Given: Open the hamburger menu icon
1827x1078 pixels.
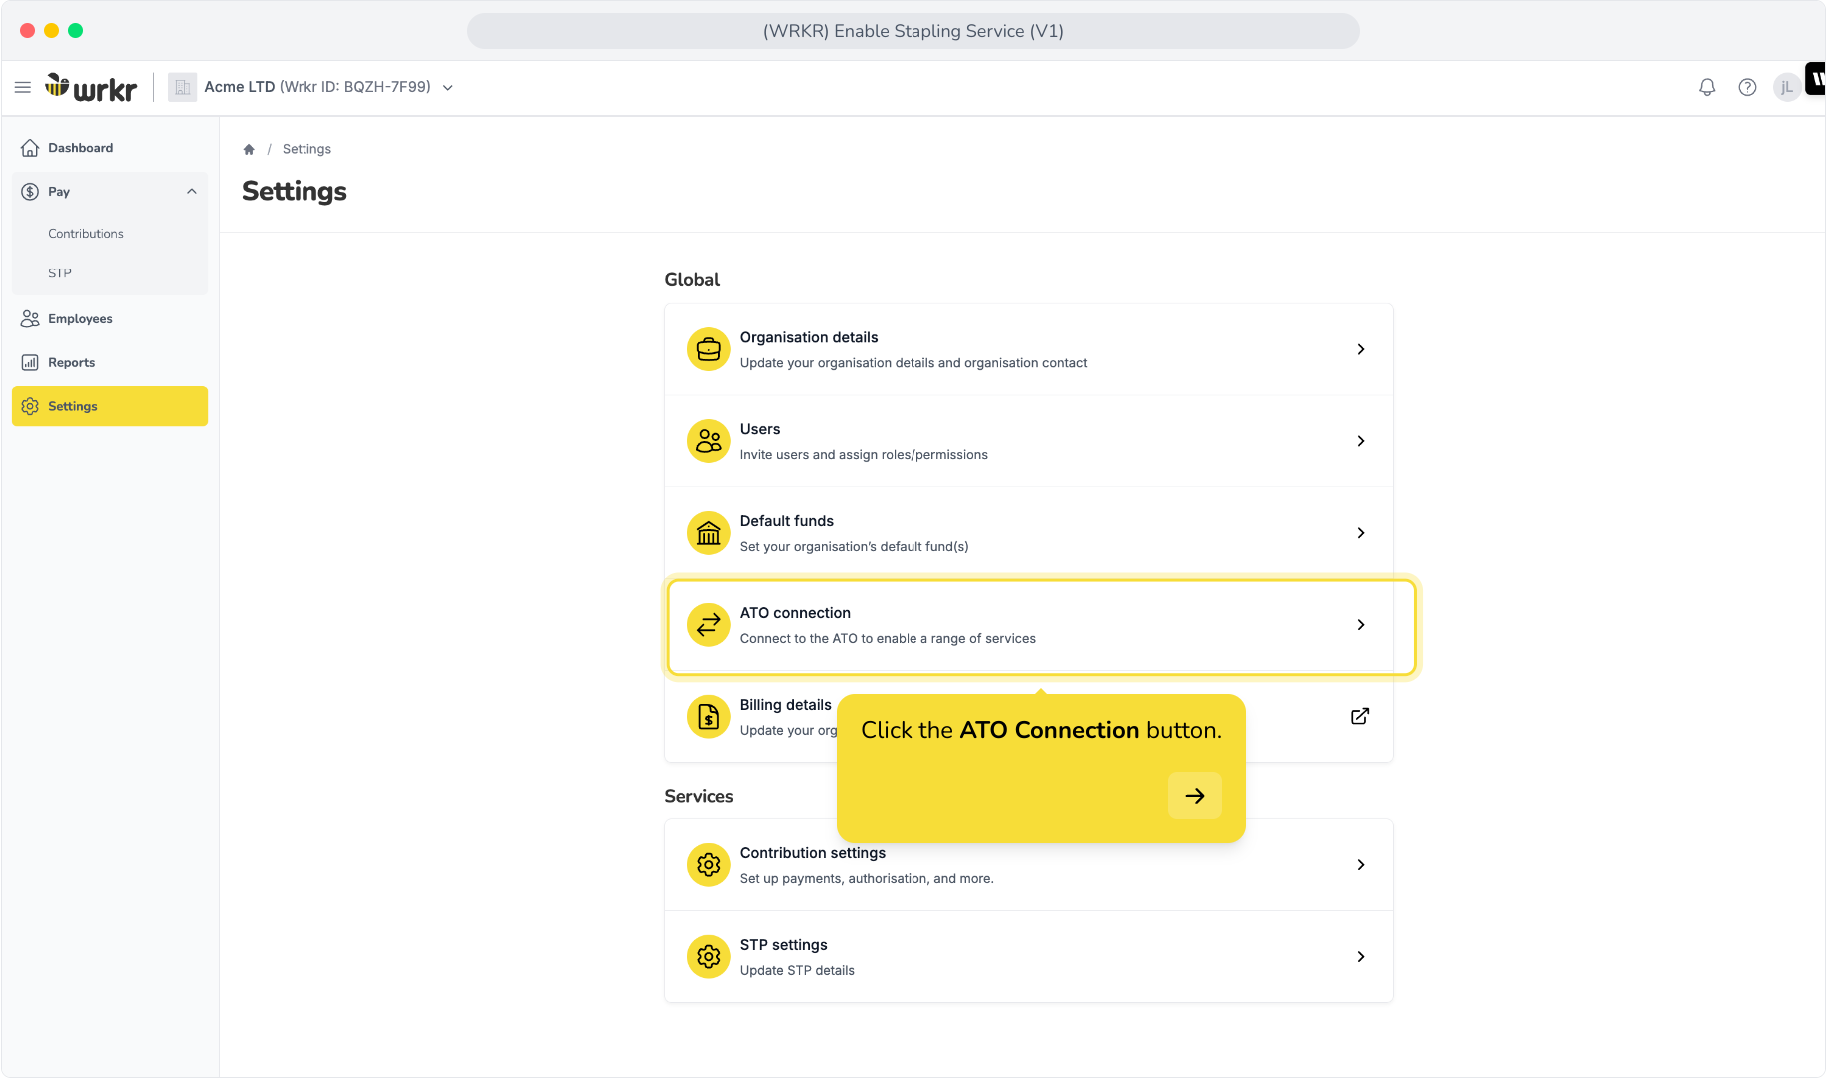Looking at the screenshot, I should [x=23, y=87].
